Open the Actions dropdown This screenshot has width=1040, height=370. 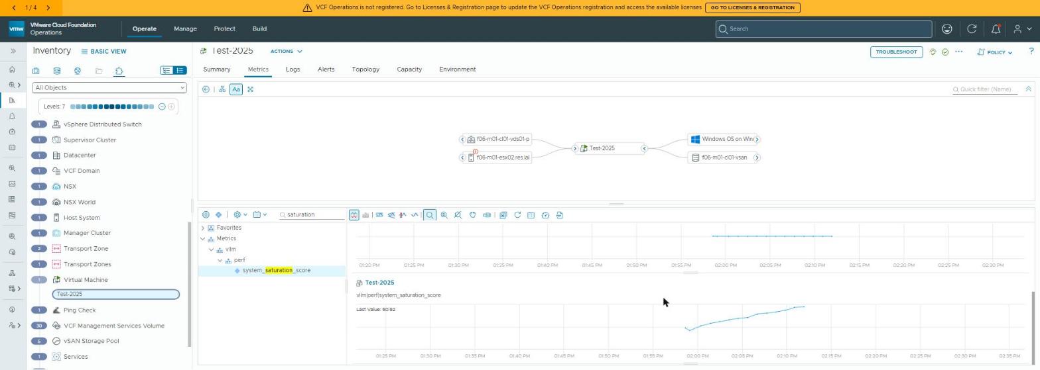287,51
